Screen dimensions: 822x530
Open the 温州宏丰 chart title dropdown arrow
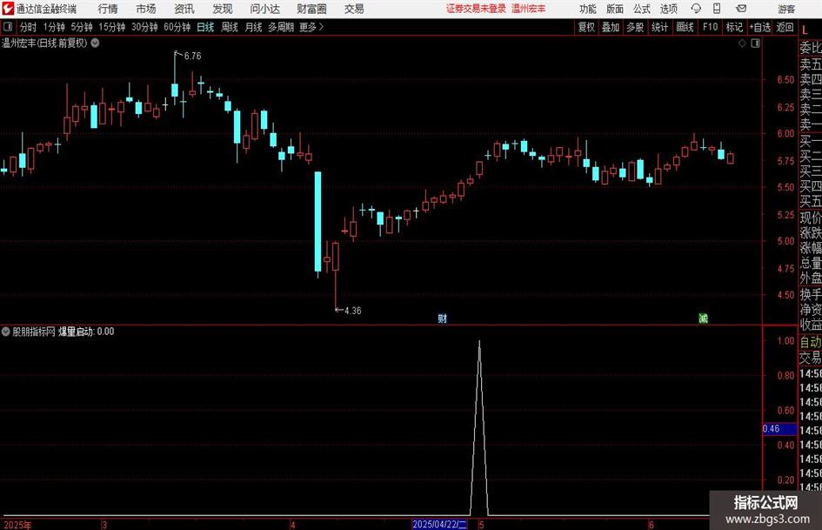tap(95, 43)
